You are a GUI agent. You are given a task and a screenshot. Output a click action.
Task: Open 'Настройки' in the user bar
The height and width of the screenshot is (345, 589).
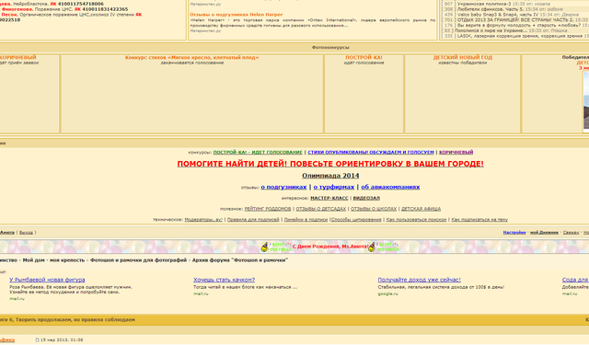pyautogui.click(x=514, y=233)
